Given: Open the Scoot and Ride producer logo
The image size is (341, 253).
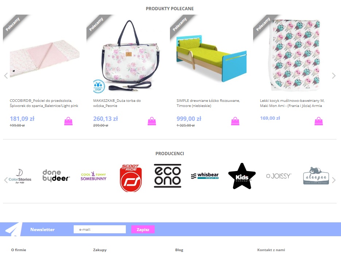Looking at the screenshot, I should coord(131,178).
